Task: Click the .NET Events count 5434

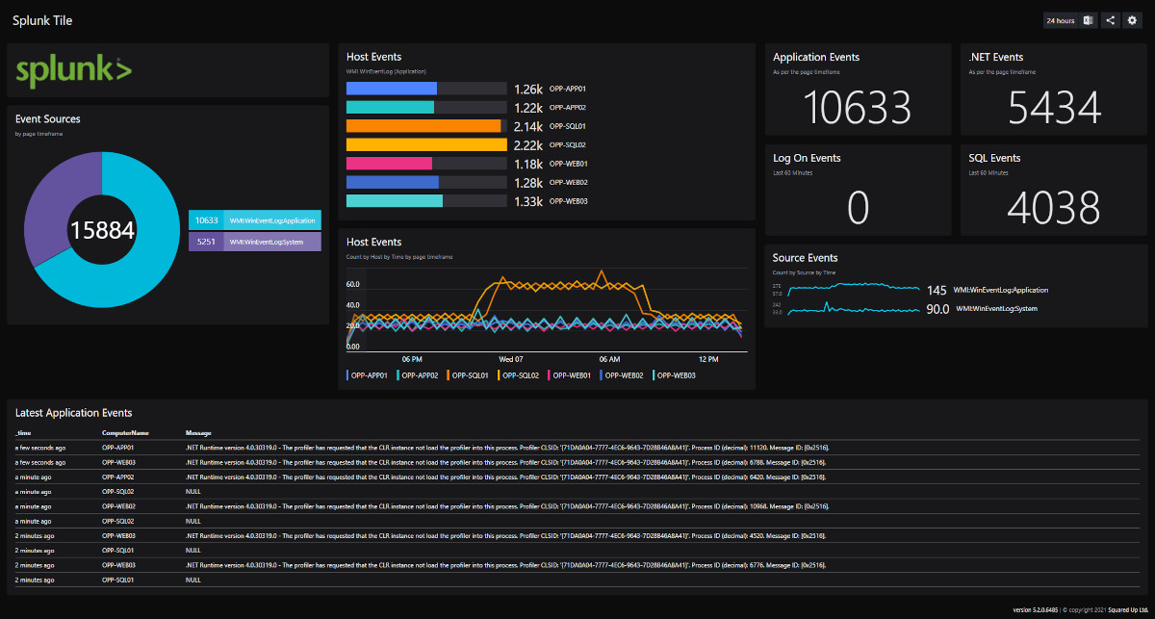Action: tap(1053, 108)
